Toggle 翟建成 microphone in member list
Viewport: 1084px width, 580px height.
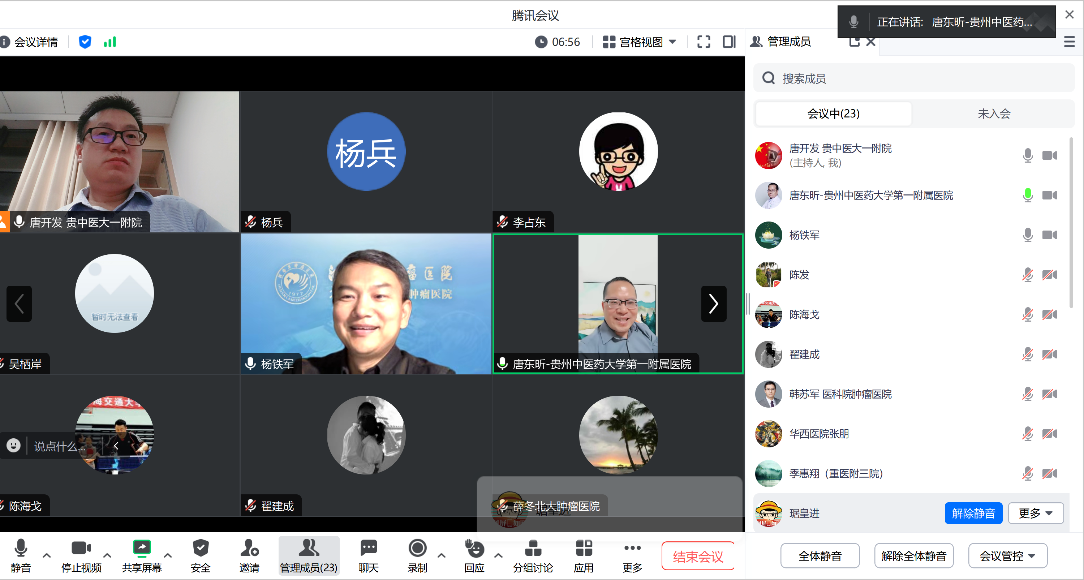click(1028, 355)
